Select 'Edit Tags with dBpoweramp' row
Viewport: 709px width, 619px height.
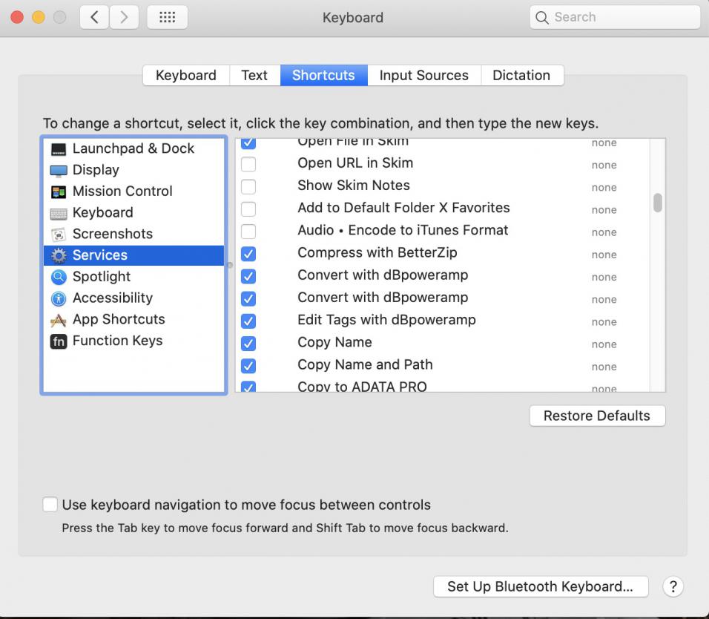click(443, 321)
